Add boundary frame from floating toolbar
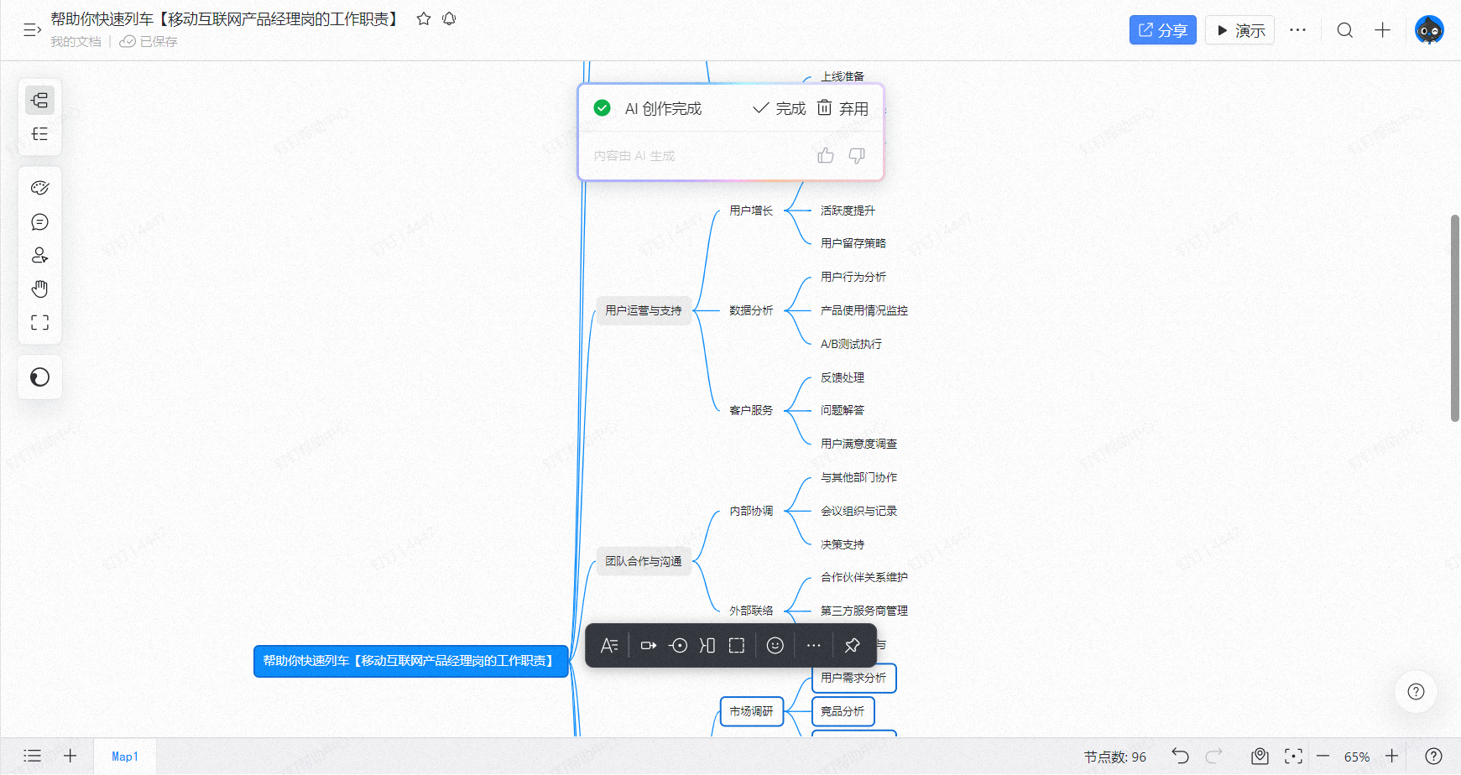This screenshot has width=1461, height=775. coord(737,645)
